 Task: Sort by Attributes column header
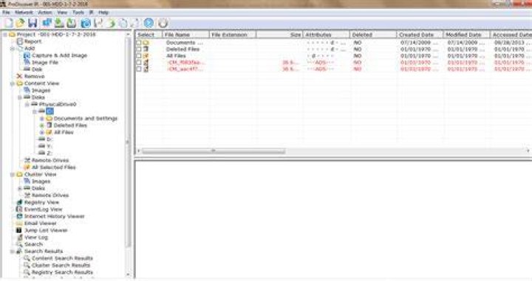[327, 35]
